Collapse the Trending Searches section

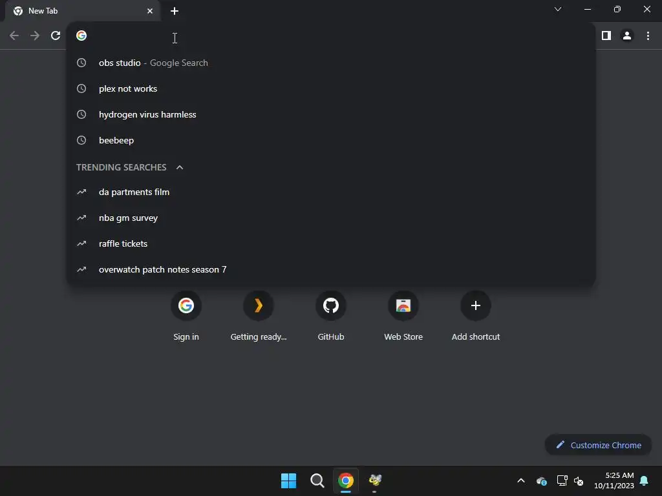(180, 167)
